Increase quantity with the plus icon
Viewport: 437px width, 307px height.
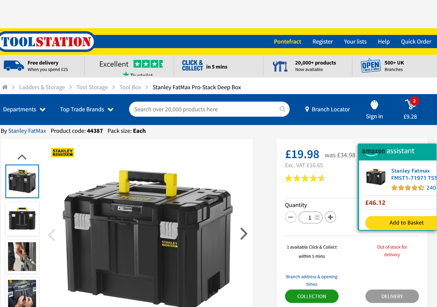(x=330, y=217)
